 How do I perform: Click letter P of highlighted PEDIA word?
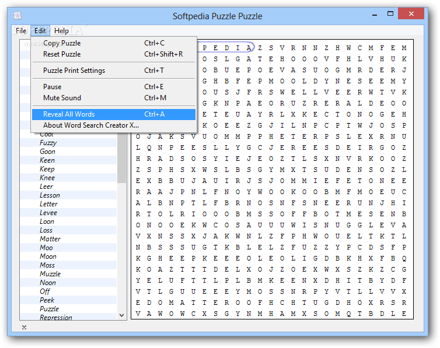coord(205,48)
